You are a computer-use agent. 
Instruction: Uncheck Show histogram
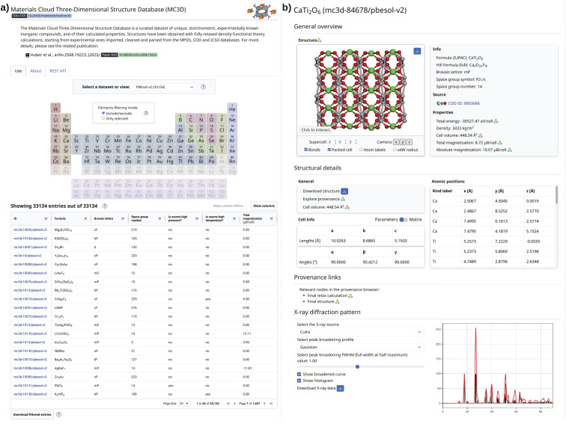299,381
